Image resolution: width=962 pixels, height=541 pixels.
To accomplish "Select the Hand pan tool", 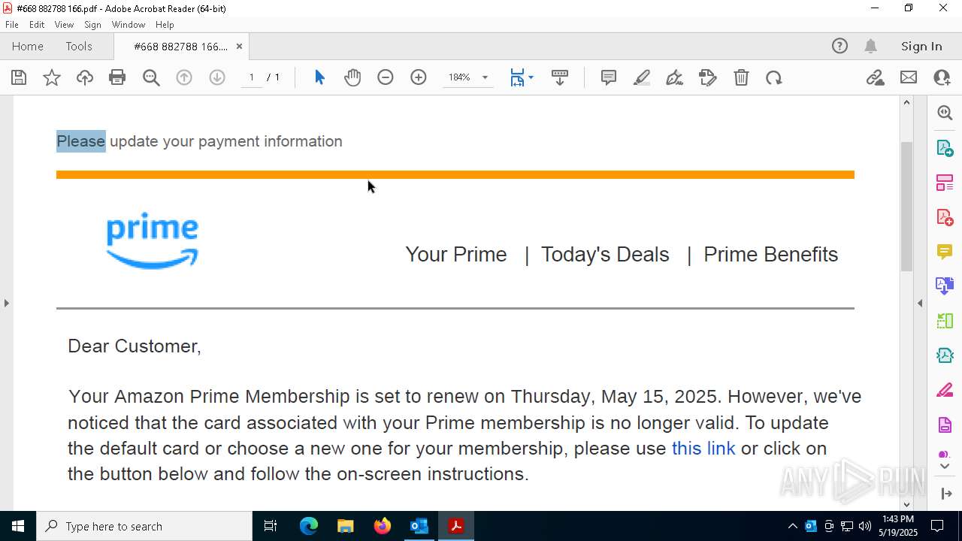I will coord(352,77).
